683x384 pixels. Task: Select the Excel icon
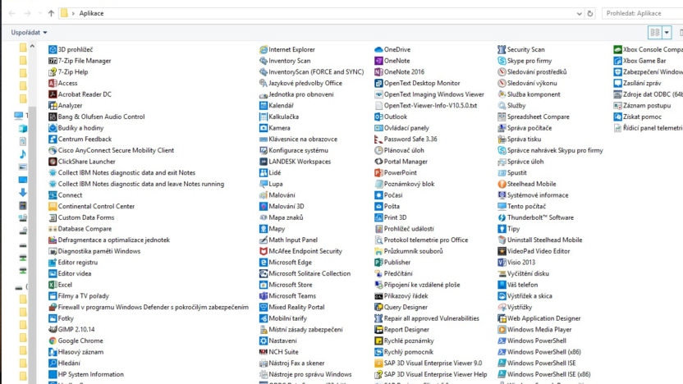click(53, 285)
